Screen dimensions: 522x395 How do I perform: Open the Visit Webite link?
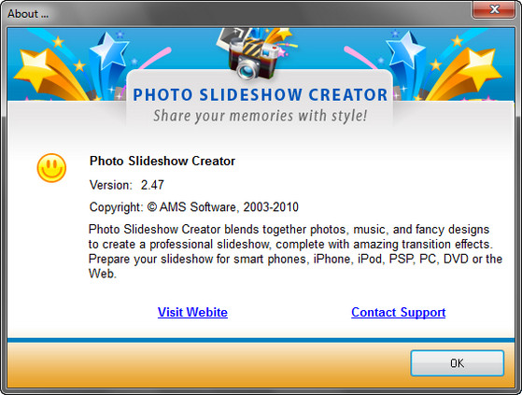point(192,312)
